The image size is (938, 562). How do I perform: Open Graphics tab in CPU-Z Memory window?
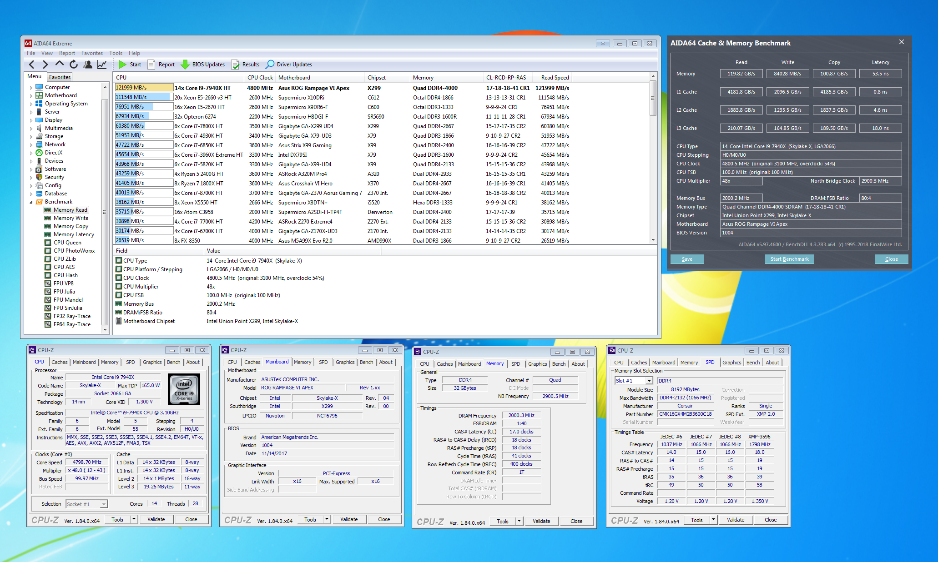tap(537, 364)
